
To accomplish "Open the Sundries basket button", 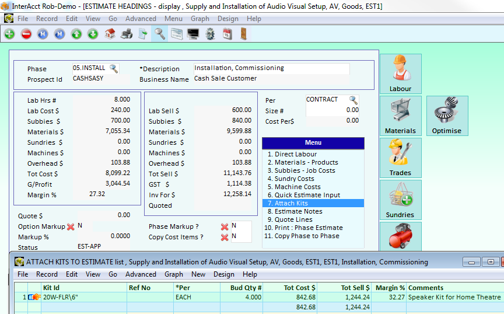I will click(401, 200).
